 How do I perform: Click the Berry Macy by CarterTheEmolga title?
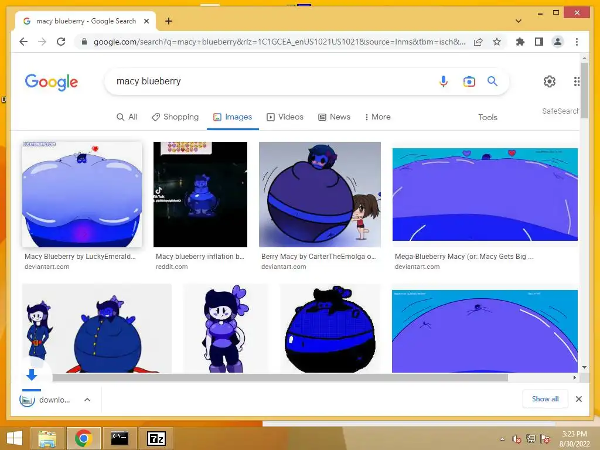pos(318,257)
